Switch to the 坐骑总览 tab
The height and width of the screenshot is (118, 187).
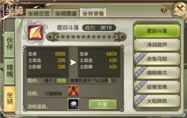[39, 13]
